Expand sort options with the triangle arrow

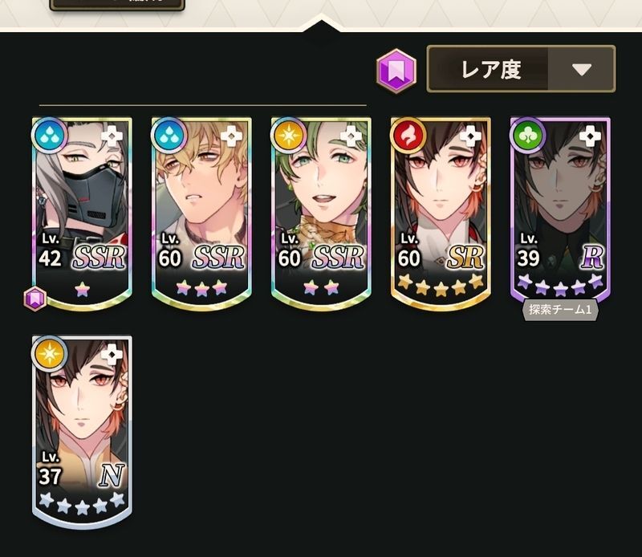click(581, 69)
